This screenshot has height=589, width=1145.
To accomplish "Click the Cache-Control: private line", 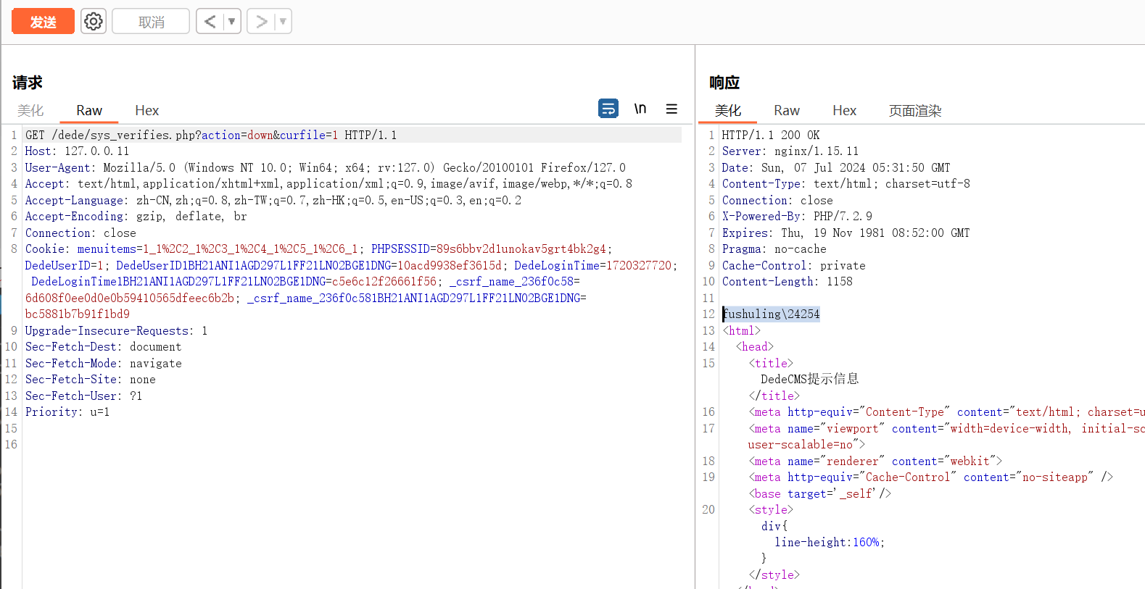I will [x=793, y=265].
